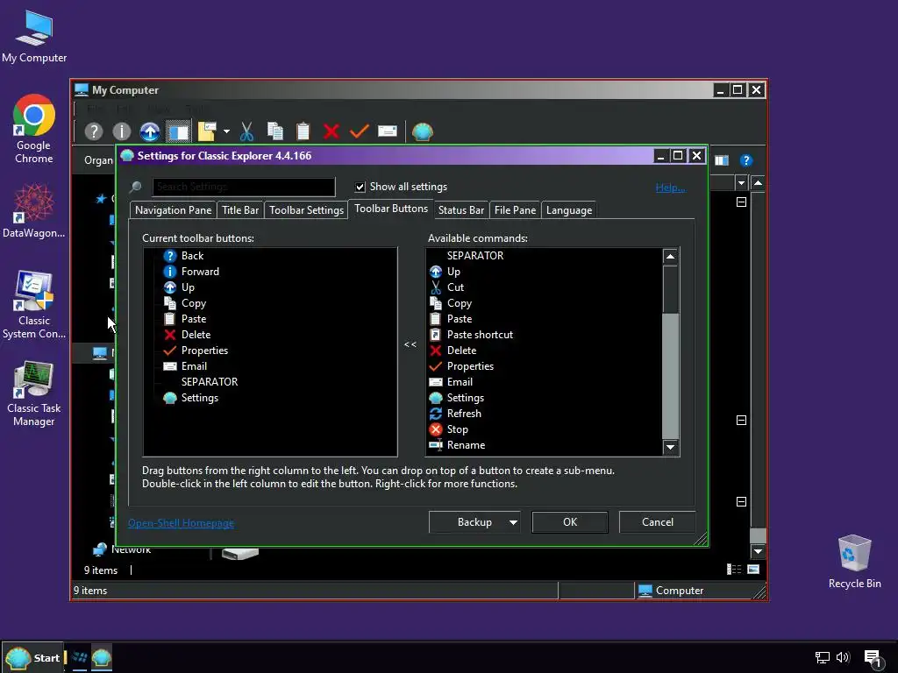Click the folder options icon in My Computer toolbar
The height and width of the screenshot is (673, 898).
(x=207, y=131)
